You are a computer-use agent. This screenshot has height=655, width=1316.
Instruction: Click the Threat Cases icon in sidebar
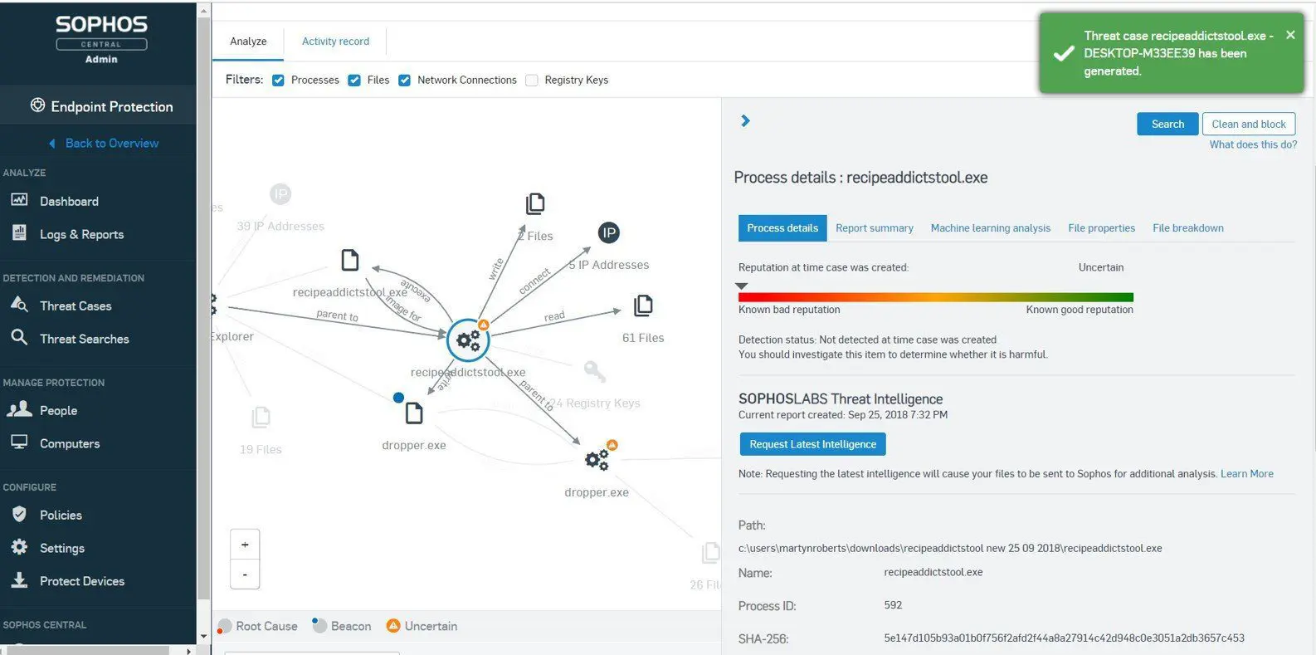pos(19,305)
